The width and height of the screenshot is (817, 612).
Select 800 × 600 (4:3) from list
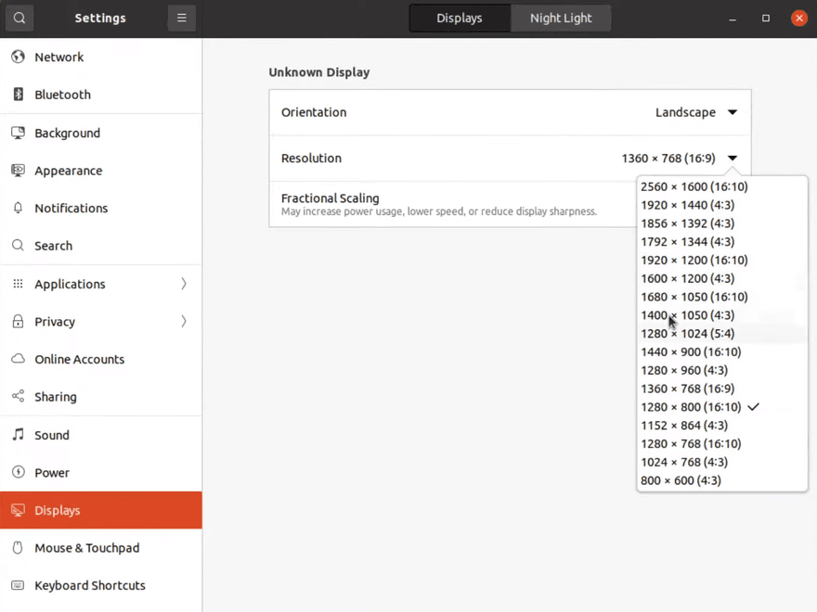coord(681,480)
